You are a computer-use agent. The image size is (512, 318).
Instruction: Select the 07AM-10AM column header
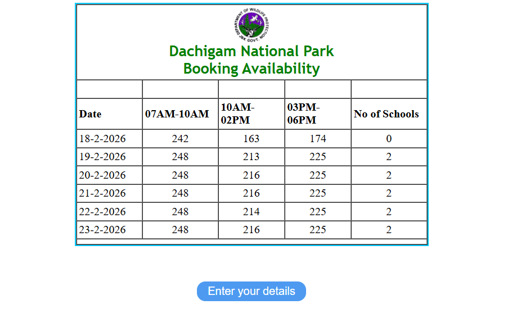pyautogui.click(x=177, y=114)
